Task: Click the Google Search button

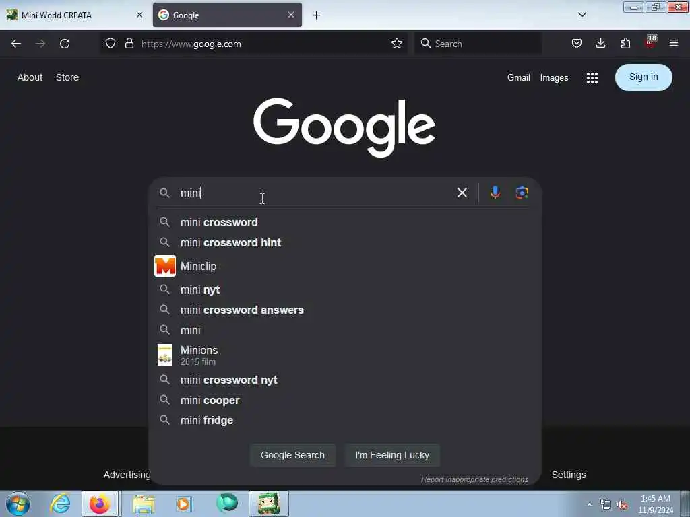Action: click(x=292, y=455)
